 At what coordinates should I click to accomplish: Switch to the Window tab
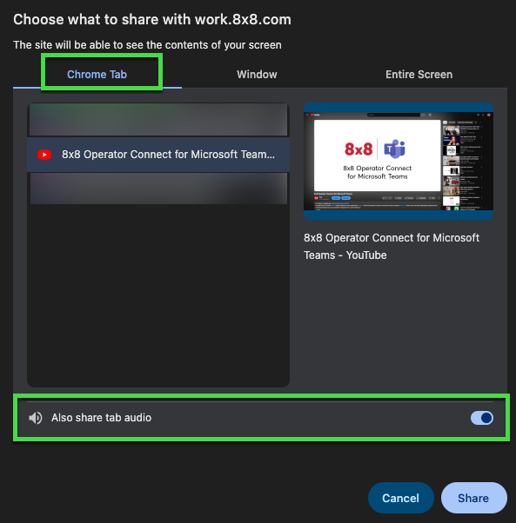[257, 74]
